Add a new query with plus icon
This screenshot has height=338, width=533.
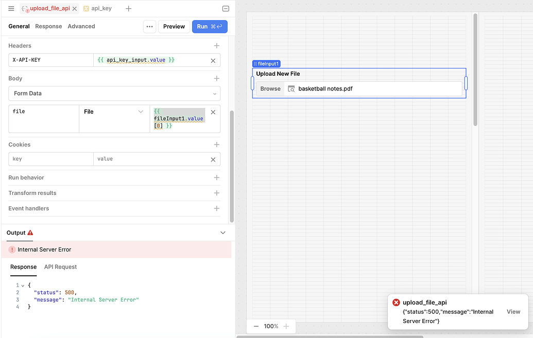click(129, 9)
